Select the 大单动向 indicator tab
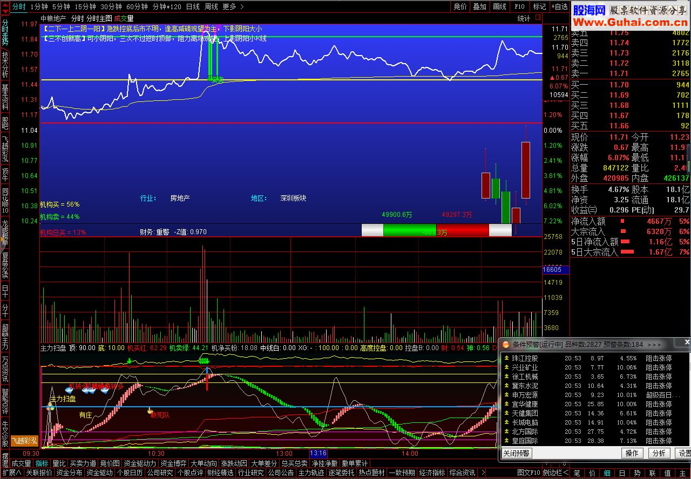691x479 pixels. pyautogui.click(x=204, y=463)
